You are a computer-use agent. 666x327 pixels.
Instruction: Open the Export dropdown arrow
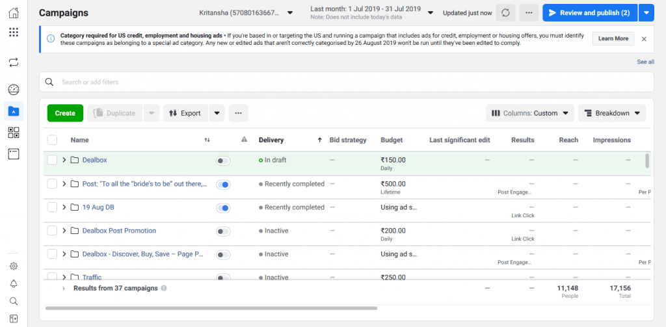pyautogui.click(x=217, y=113)
